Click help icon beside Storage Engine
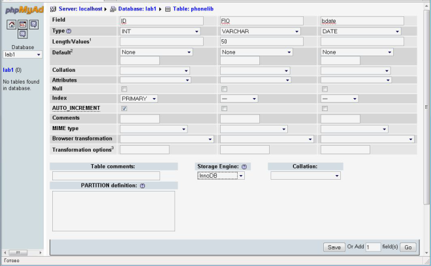The height and width of the screenshot is (266, 431). tap(244, 167)
